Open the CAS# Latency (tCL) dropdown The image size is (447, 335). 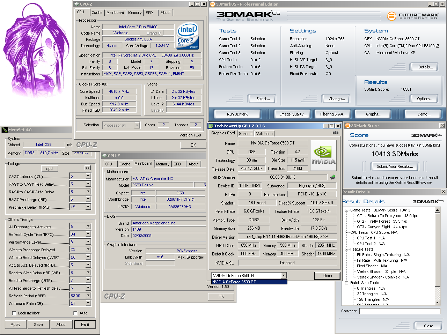click(x=88, y=176)
